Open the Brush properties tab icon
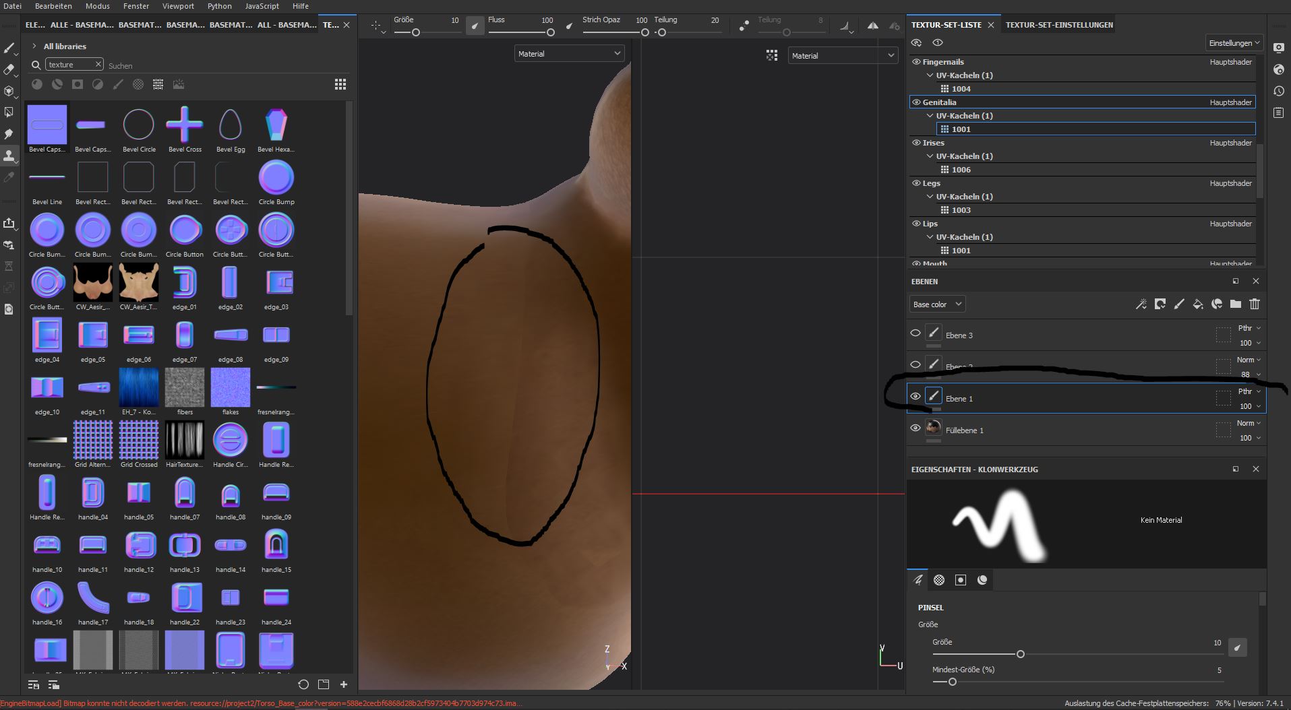 tap(918, 580)
